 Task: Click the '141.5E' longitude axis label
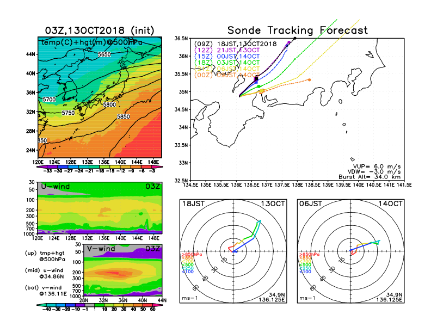(404, 185)
